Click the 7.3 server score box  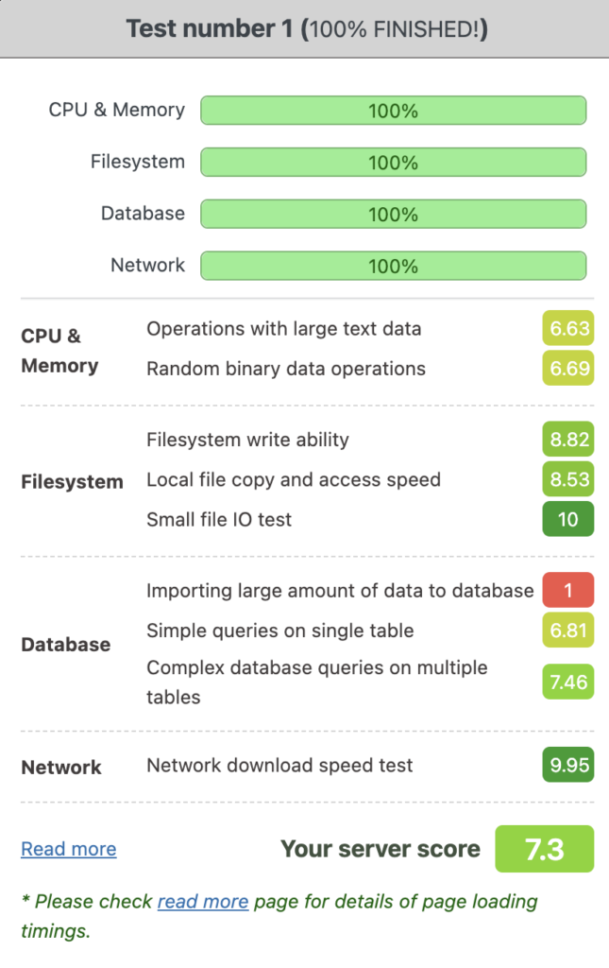click(x=544, y=849)
